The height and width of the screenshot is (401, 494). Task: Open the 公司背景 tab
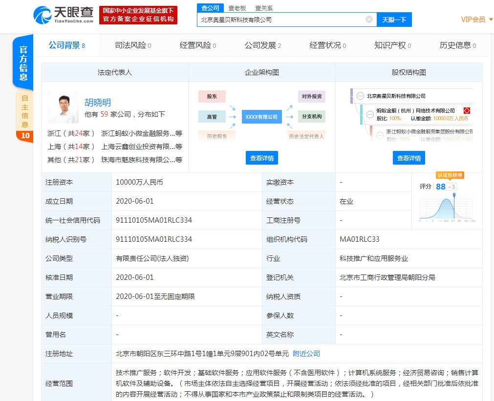(x=67, y=45)
